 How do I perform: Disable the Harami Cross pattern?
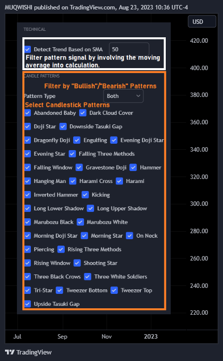[73, 181]
